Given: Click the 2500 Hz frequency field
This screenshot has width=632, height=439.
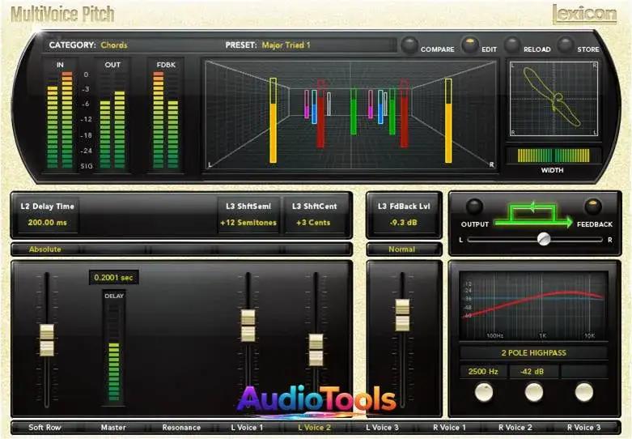Looking at the screenshot, I should tap(483, 371).
